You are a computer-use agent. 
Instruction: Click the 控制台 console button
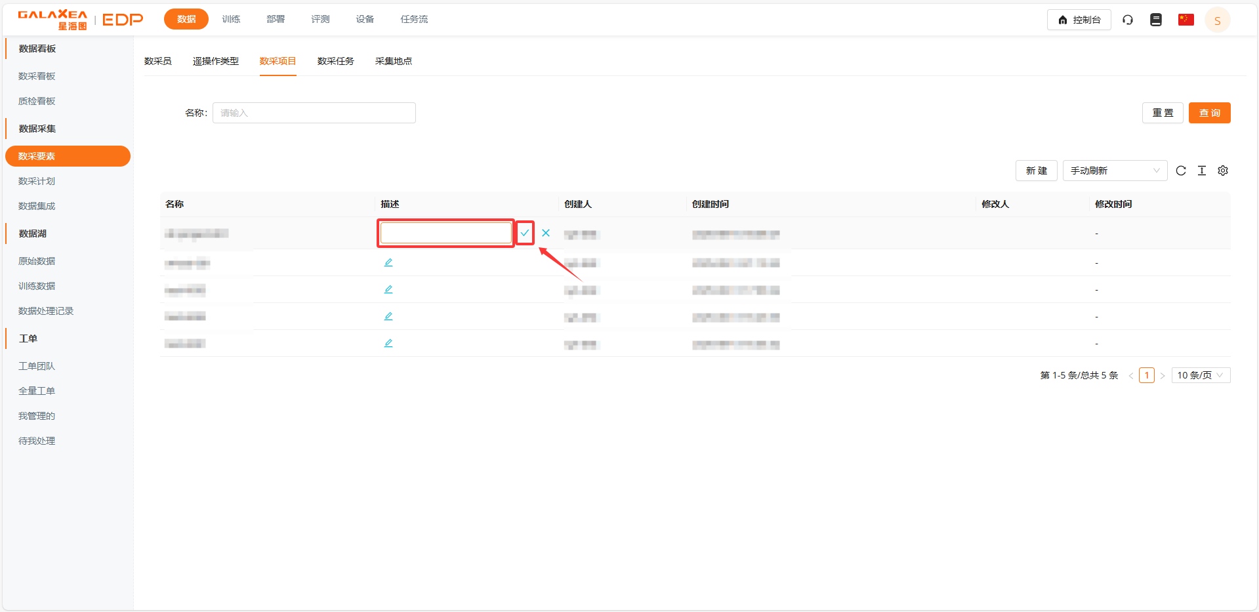[1079, 20]
